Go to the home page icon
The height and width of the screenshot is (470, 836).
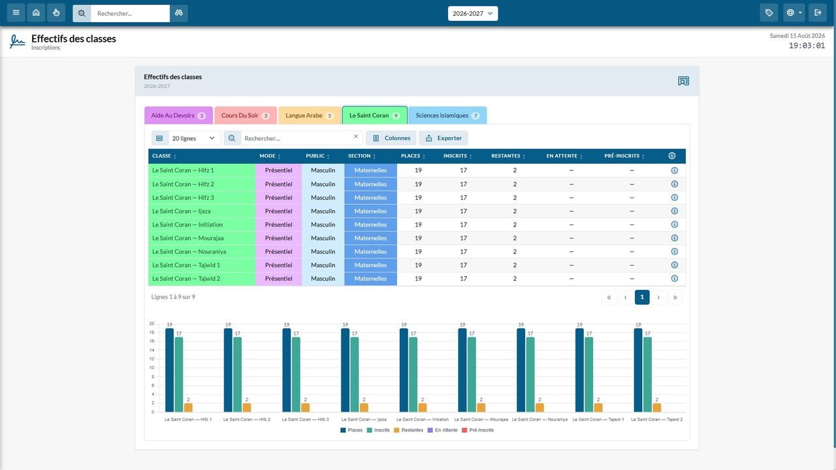tap(36, 13)
